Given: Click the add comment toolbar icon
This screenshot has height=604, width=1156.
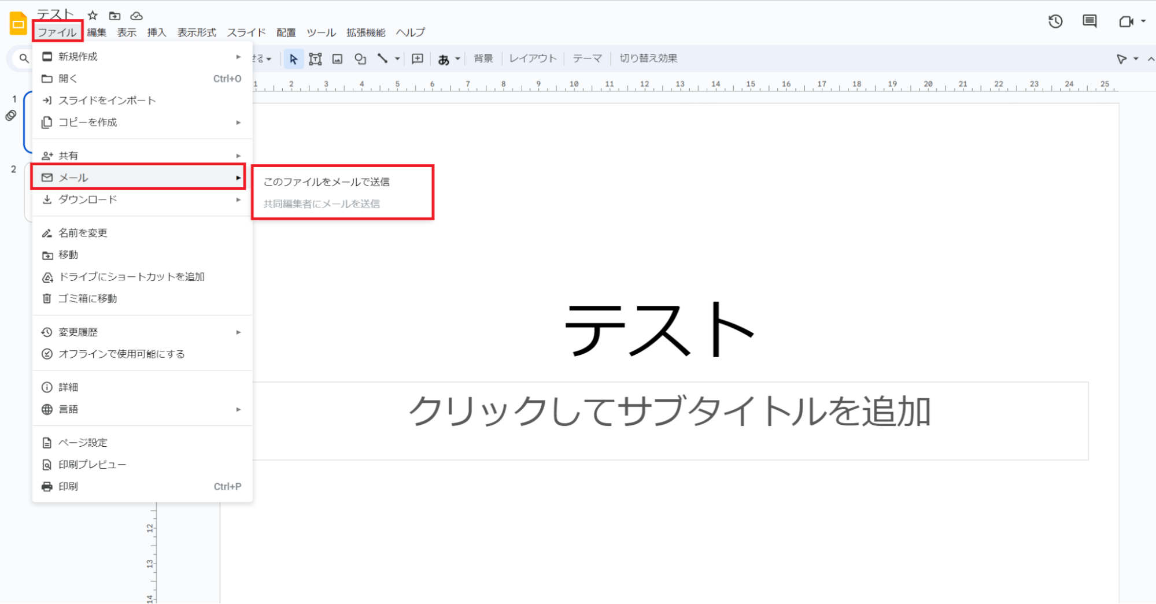Looking at the screenshot, I should point(418,59).
